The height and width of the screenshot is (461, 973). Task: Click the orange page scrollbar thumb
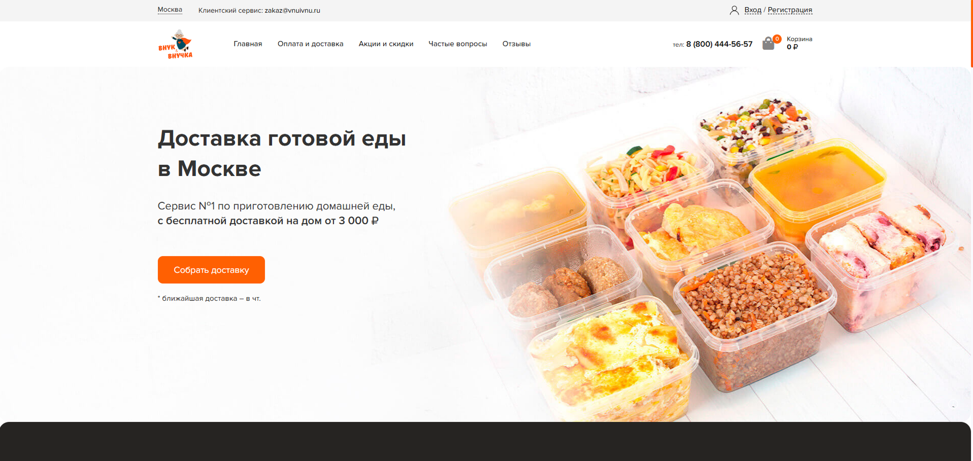tap(971, 33)
